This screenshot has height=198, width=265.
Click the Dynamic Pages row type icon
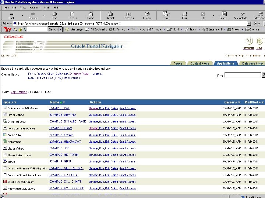[5, 121]
